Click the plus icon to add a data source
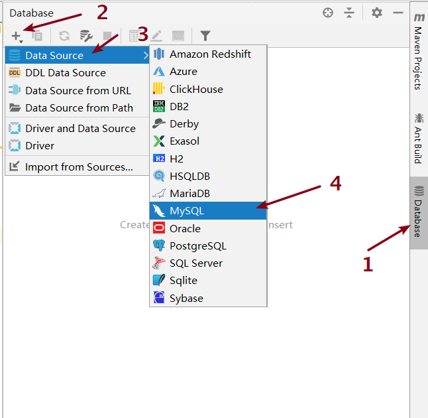This screenshot has width=428, height=418. 17,36
